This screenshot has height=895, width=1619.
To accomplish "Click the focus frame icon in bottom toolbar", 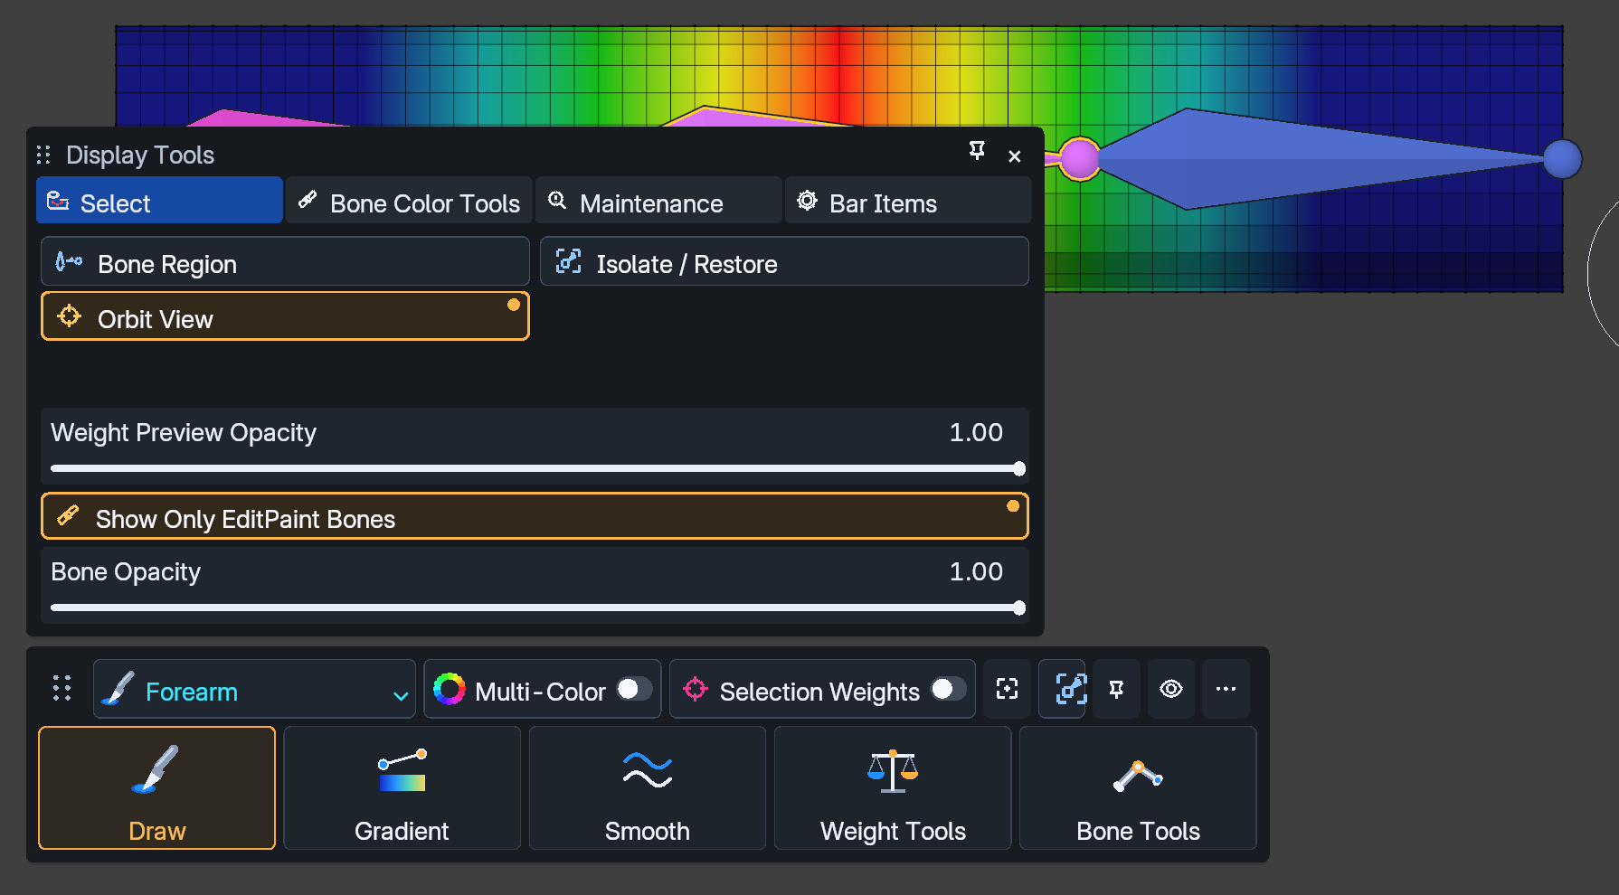I will (1007, 689).
